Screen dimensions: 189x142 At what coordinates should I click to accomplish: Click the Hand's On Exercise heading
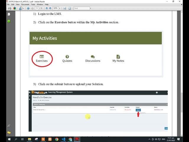(42, 97)
